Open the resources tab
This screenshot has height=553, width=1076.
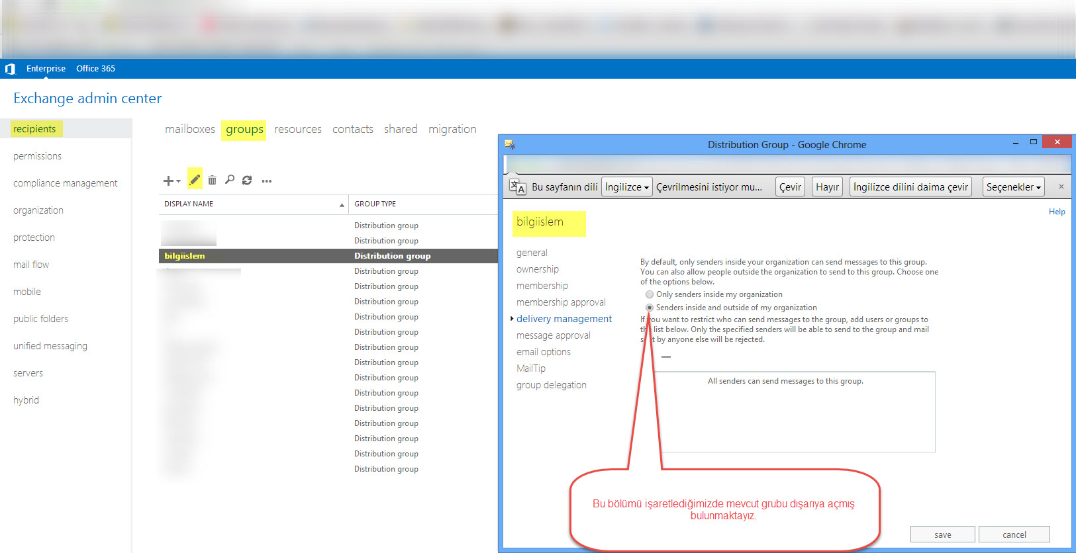(x=298, y=129)
